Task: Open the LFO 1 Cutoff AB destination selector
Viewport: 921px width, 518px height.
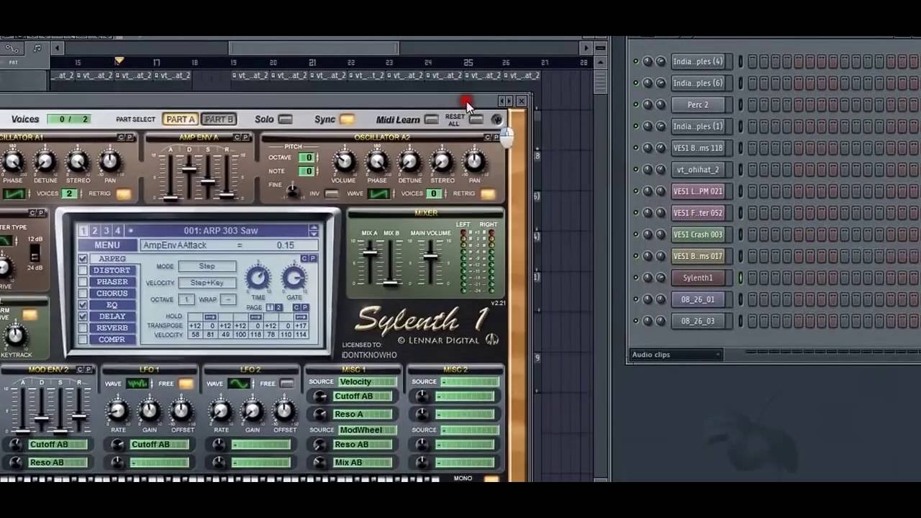Action: [159, 445]
